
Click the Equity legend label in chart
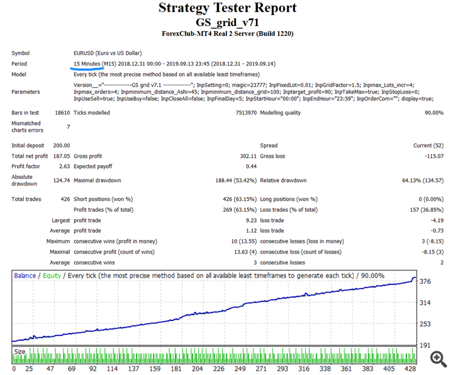(x=52, y=275)
